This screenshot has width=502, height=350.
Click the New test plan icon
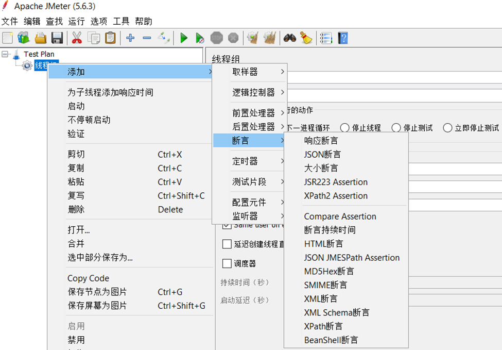pyautogui.click(x=7, y=38)
